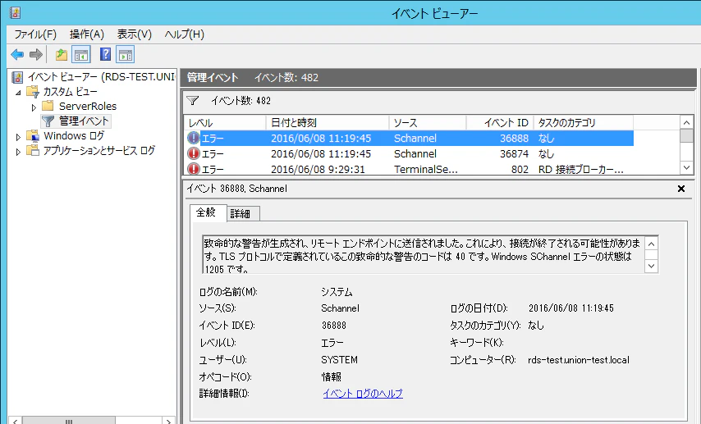701x424 pixels.
Task: Select the root イベント ビューアー (RDS-TEST) node
Action: click(x=102, y=77)
